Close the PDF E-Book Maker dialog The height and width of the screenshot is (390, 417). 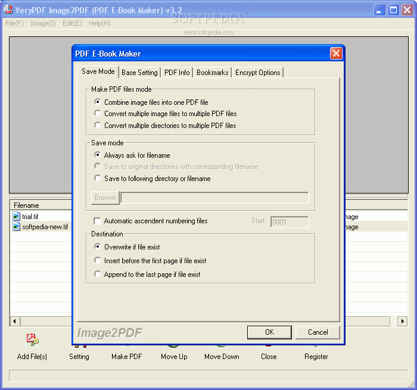(x=336, y=54)
